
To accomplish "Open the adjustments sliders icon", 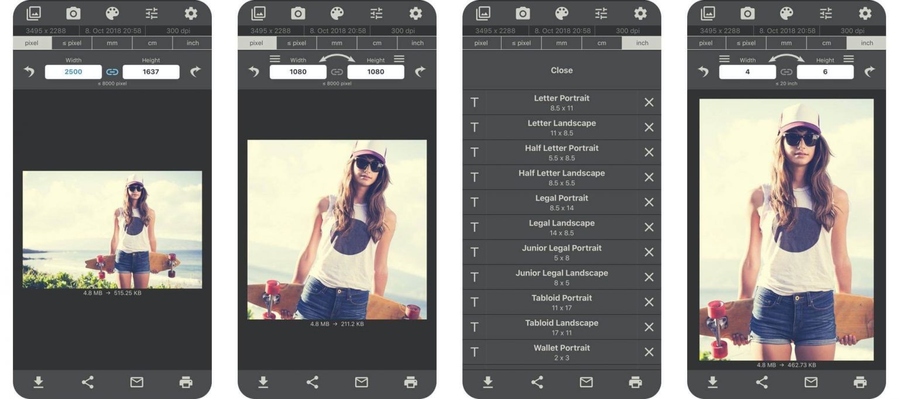I will click(x=151, y=13).
